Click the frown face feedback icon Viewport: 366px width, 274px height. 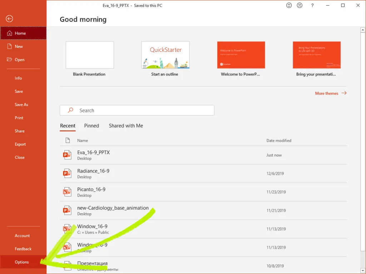point(300,5)
